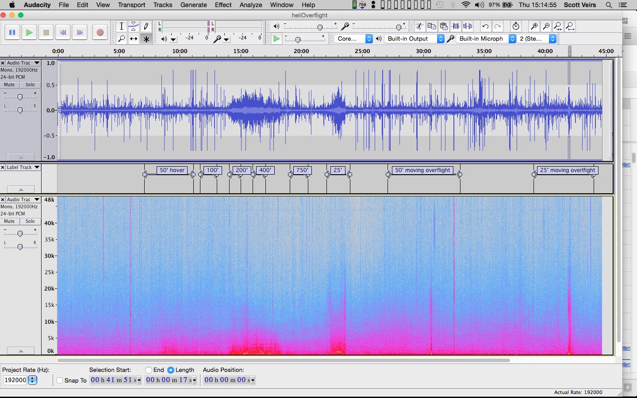Open the Built-in Output device dropdown
Viewport: 637px width, 398px height.
(414, 39)
